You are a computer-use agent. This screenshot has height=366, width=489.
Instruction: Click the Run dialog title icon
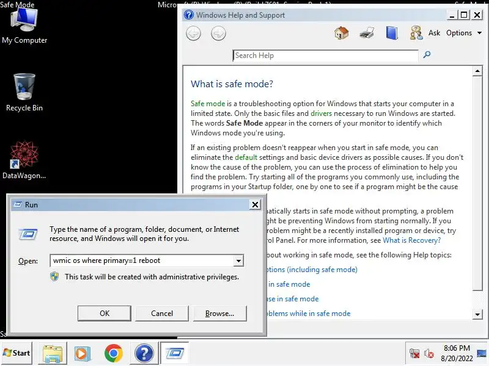point(18,204)
